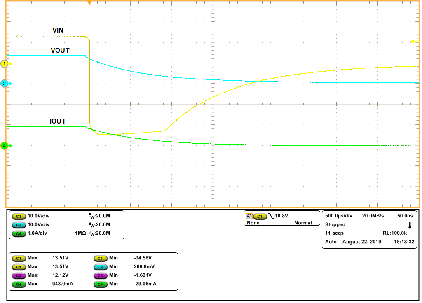Open the C4 channel badge showing 1.0A/div
Viewport: 422px width, 303px height.
coord(19,233)
